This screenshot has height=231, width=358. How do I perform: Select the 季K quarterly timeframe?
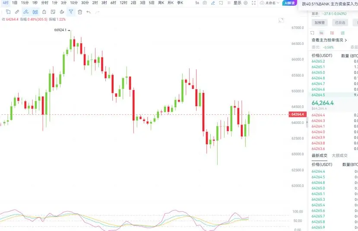tap(180, 3)
